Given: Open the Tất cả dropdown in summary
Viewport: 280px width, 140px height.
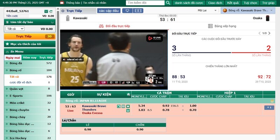Looking at the screenshot, I should [15, 29].
